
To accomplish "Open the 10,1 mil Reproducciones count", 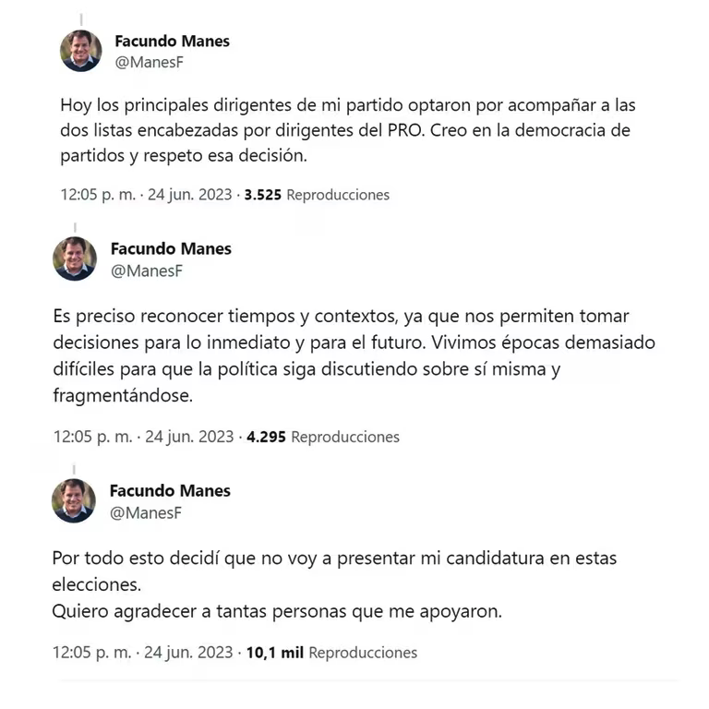I will coord(331,653).
